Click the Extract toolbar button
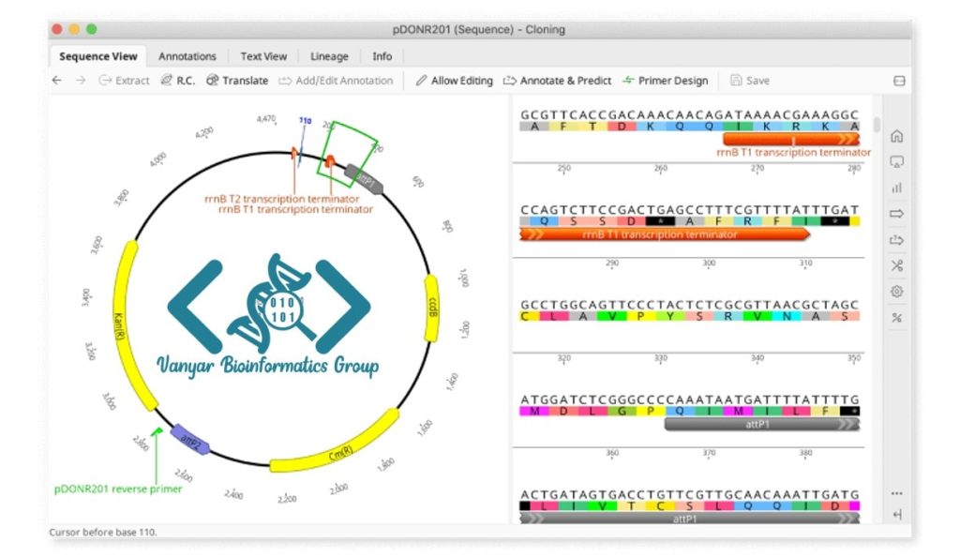Screen dimensions: 960x557 pos(125,81)
